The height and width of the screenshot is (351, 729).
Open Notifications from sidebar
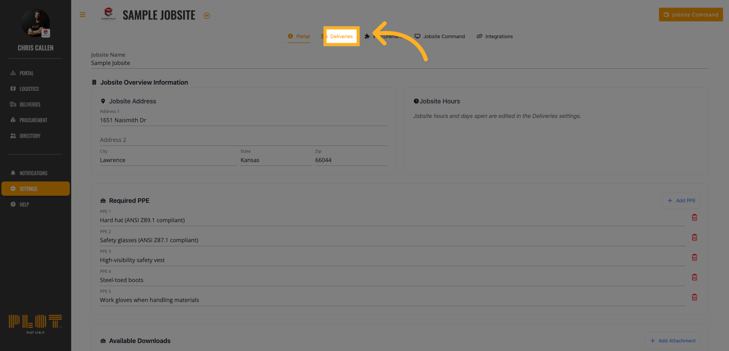[33, 173]
